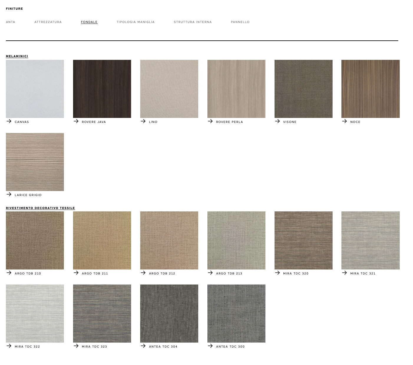This screenshot has width=413, height=365.
Task: Open the Attrezzatura tab
Action: [48, 22]
